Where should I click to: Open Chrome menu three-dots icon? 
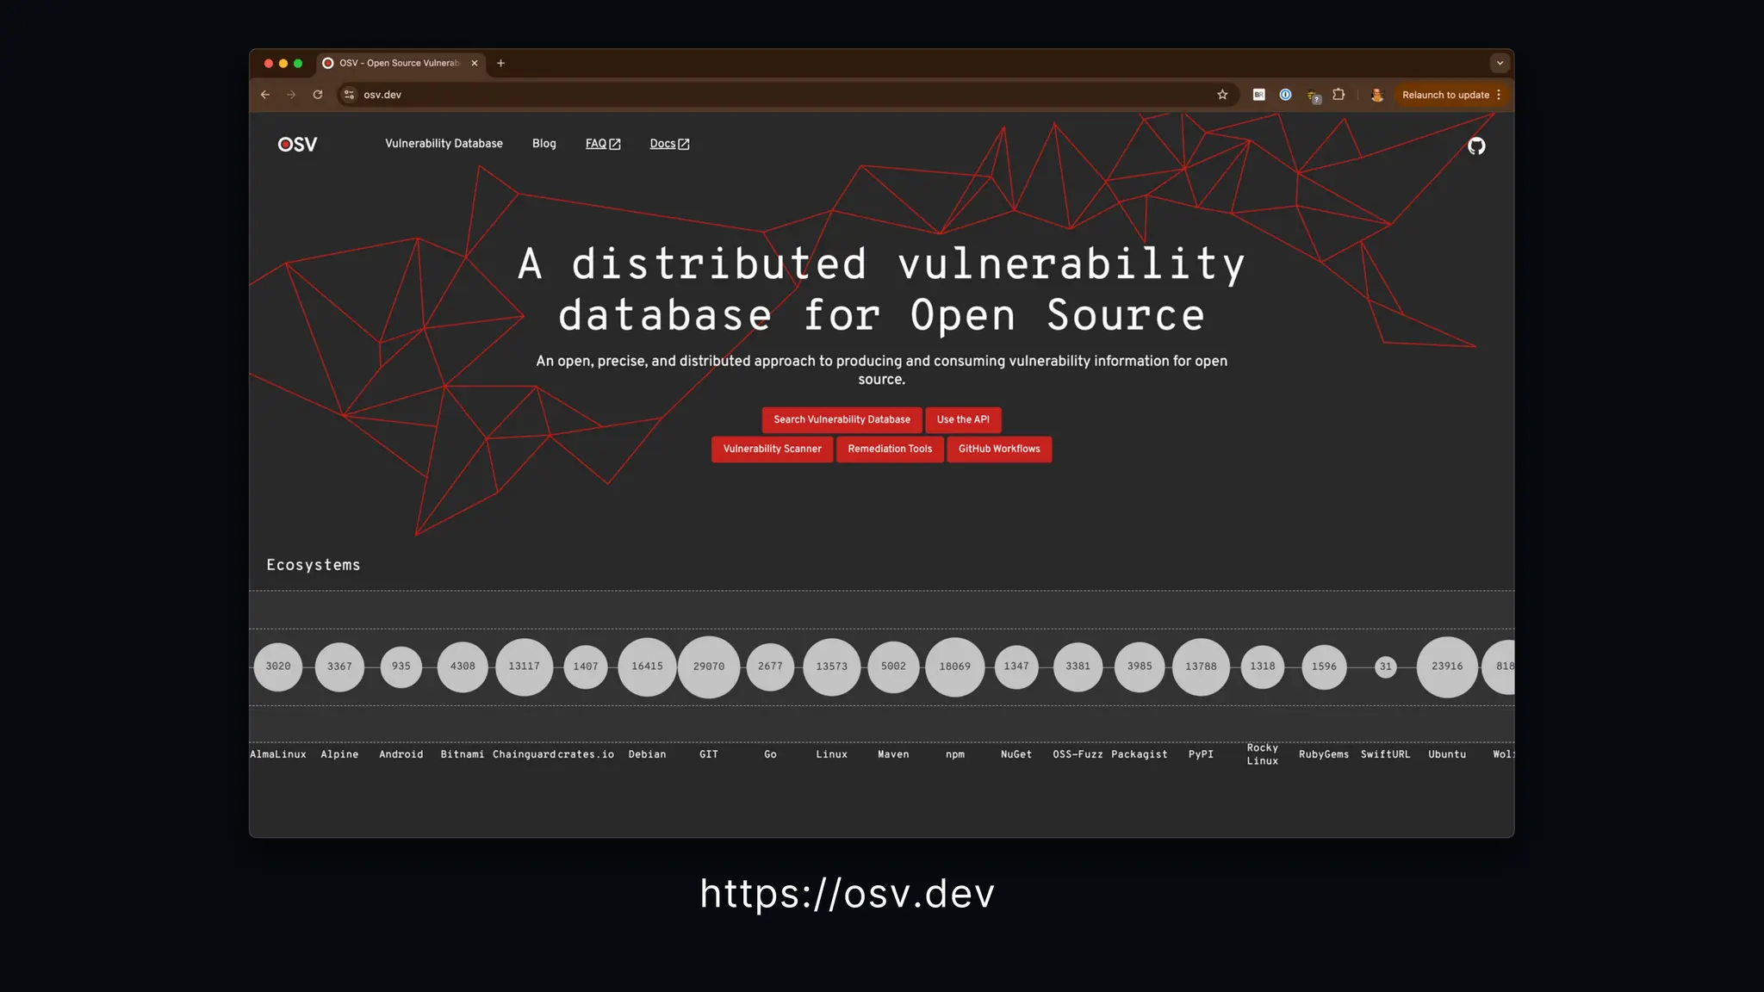click(1499, 95)
